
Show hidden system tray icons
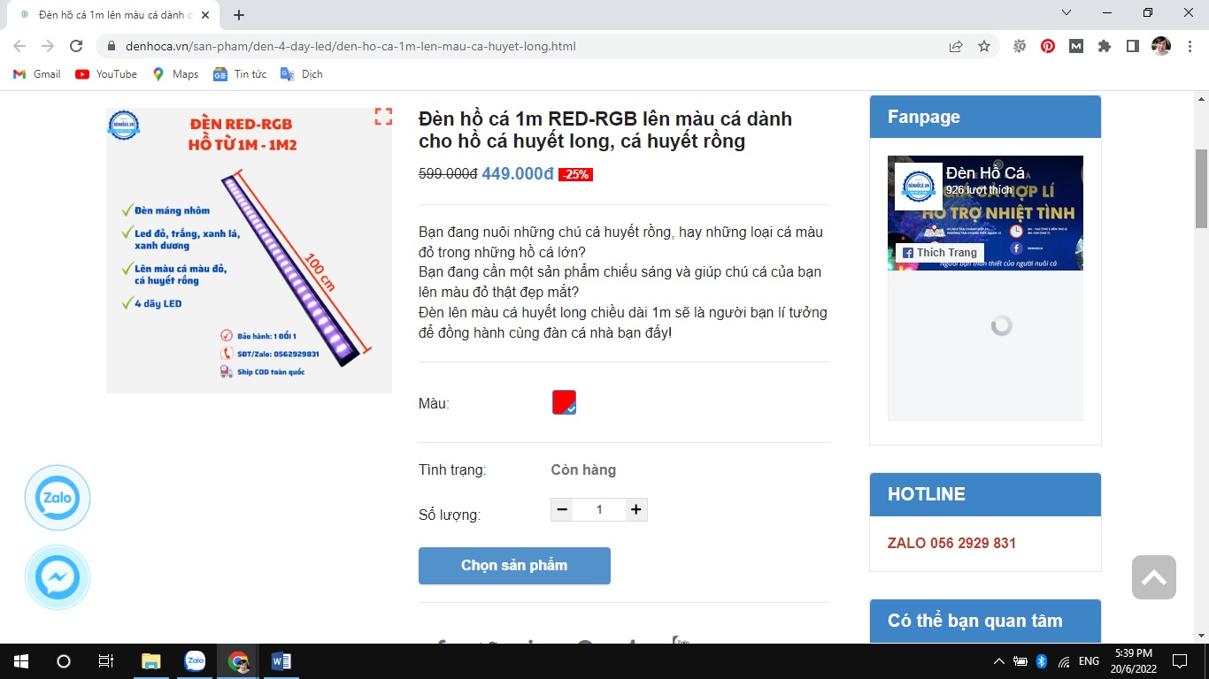coord(999,661)
